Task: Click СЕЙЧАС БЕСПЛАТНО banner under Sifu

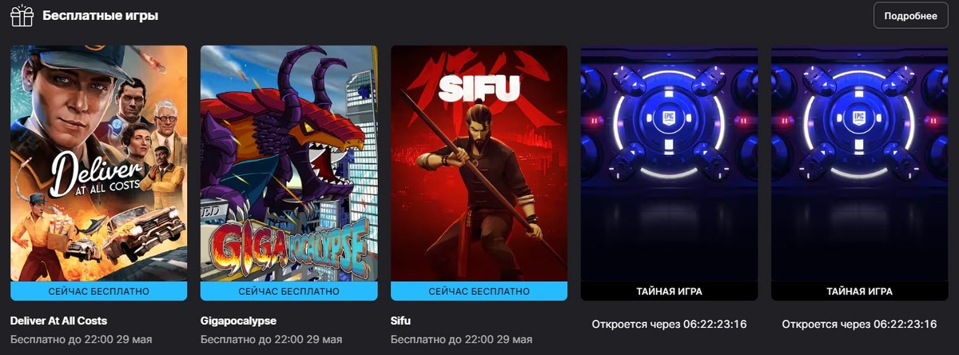Action: click(479, 291)
